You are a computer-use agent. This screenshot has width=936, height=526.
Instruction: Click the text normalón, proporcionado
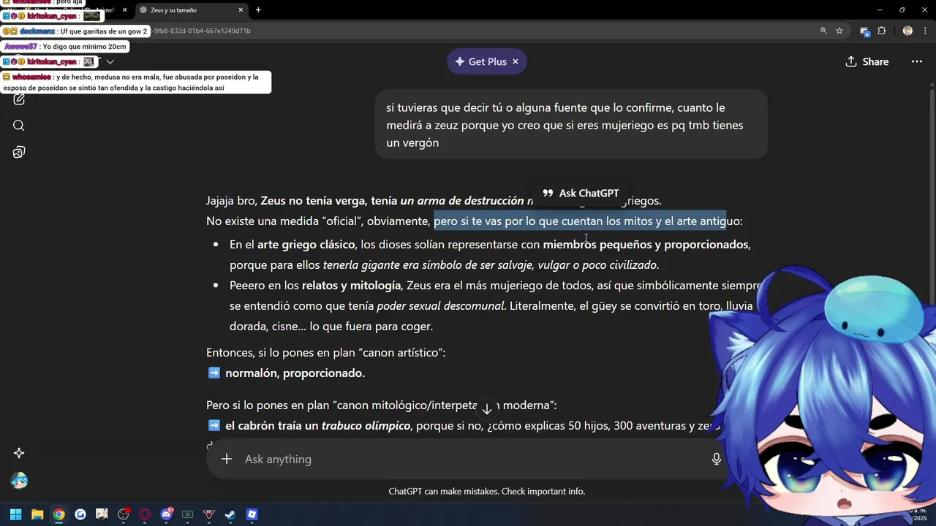click(295, 373)
